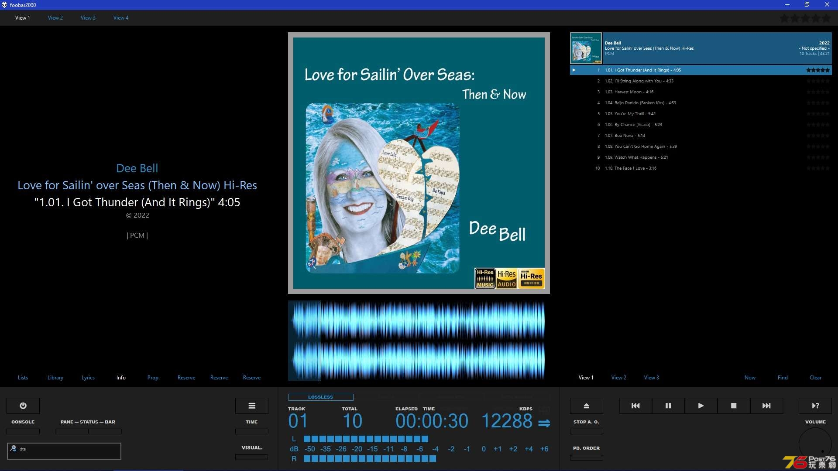Open the Lyrics tab

[x=88, y=378]
